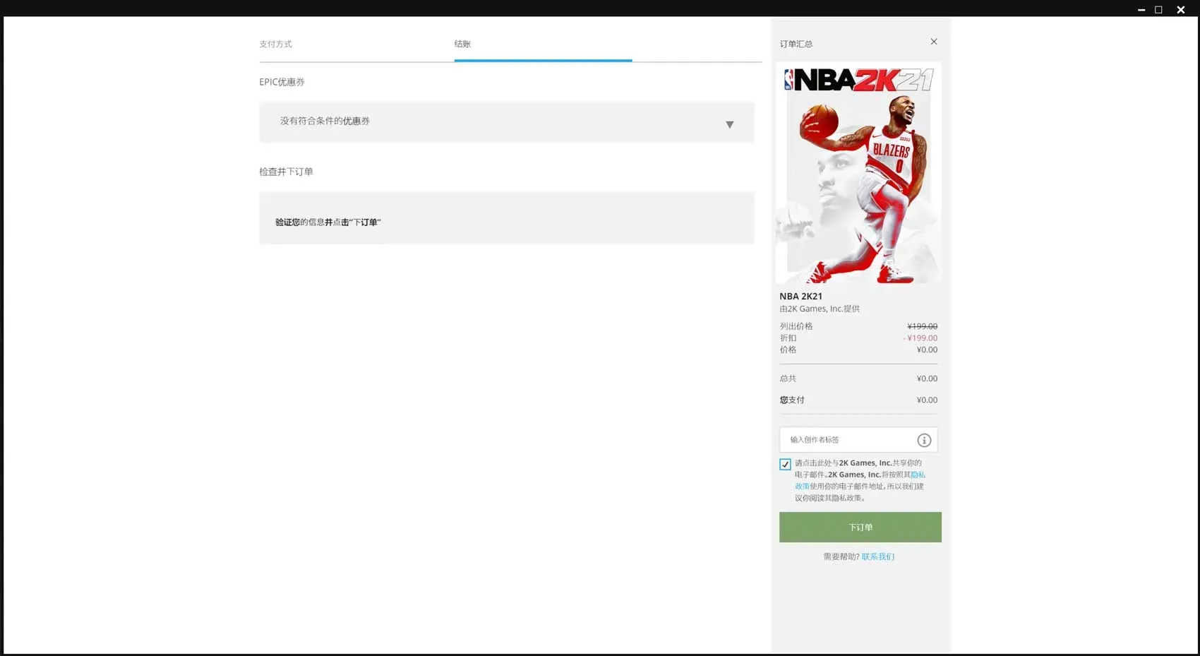Open the EPIC优惠券 coupon dropdown

(506, 122)
